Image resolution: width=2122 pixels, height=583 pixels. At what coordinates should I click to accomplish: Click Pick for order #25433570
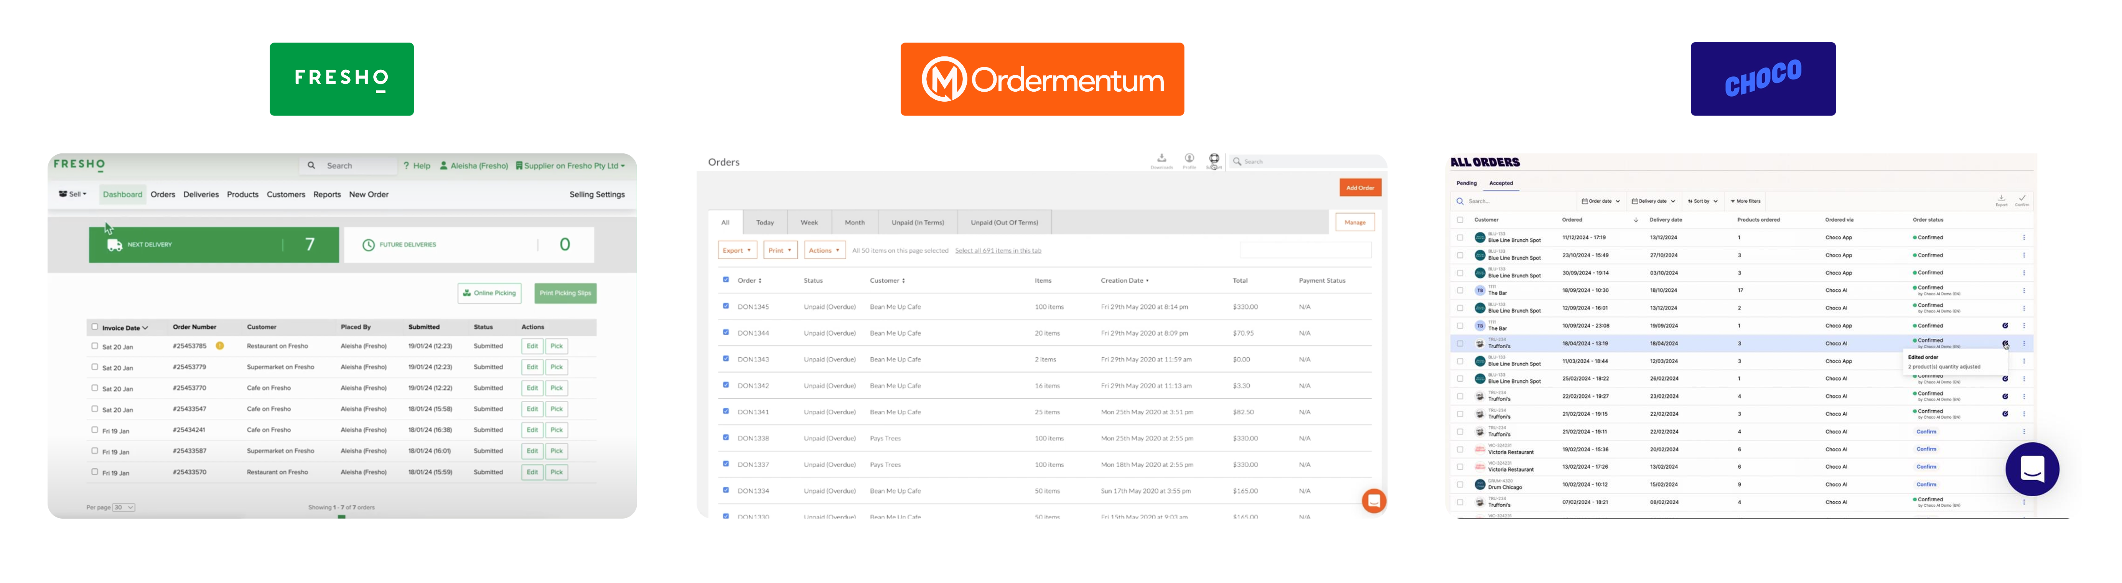557,472
